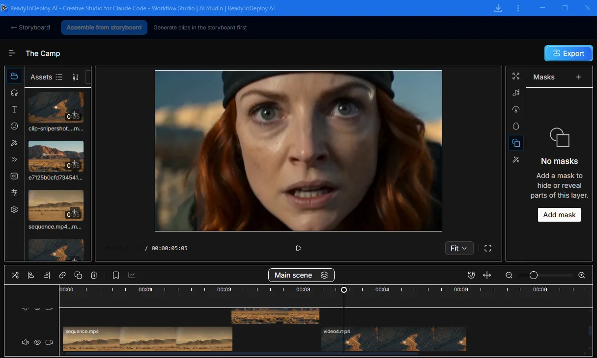597x358 pixels.
Task: Duplicate the selected clip
Action: (78, 275)
